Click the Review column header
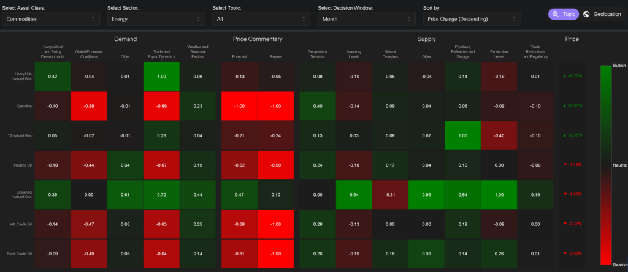 pos(276,57)
